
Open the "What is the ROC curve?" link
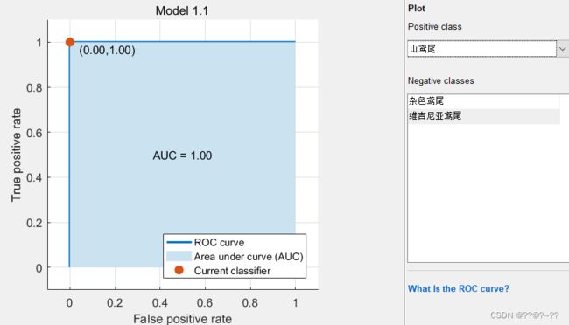click(459, 289)
